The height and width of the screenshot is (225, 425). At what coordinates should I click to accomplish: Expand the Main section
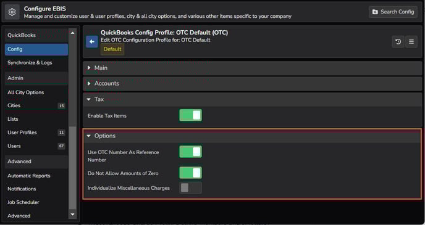coord(252,68)
